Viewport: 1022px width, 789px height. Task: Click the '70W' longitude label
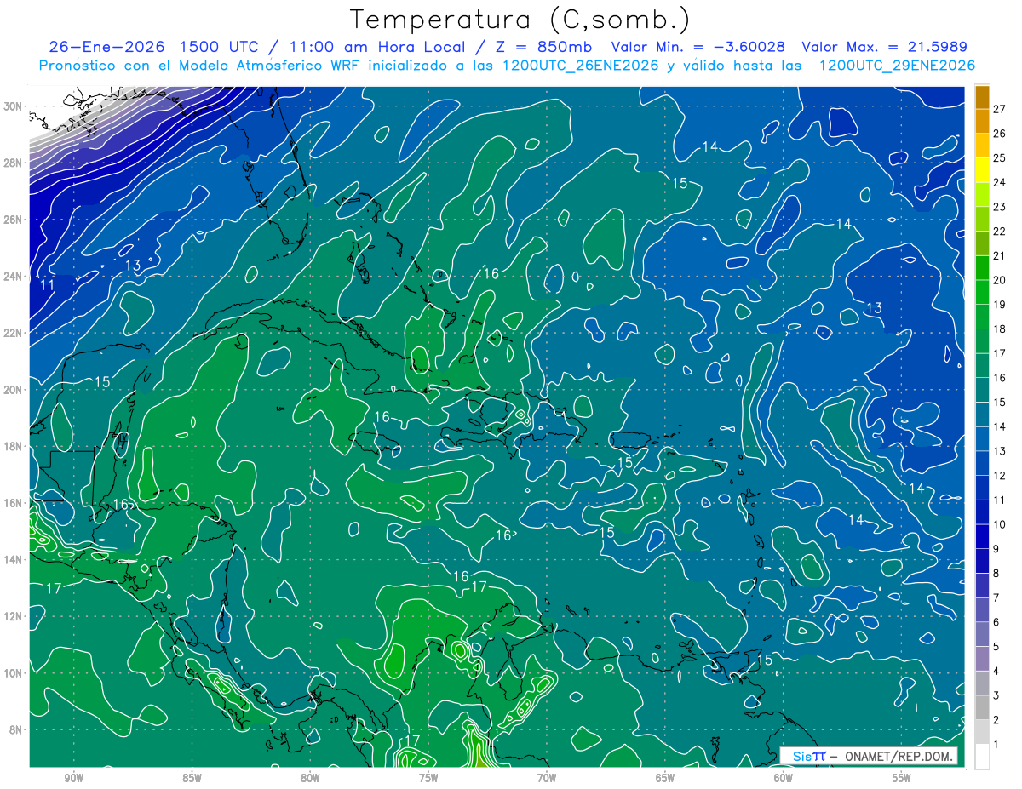pos(547,778)
